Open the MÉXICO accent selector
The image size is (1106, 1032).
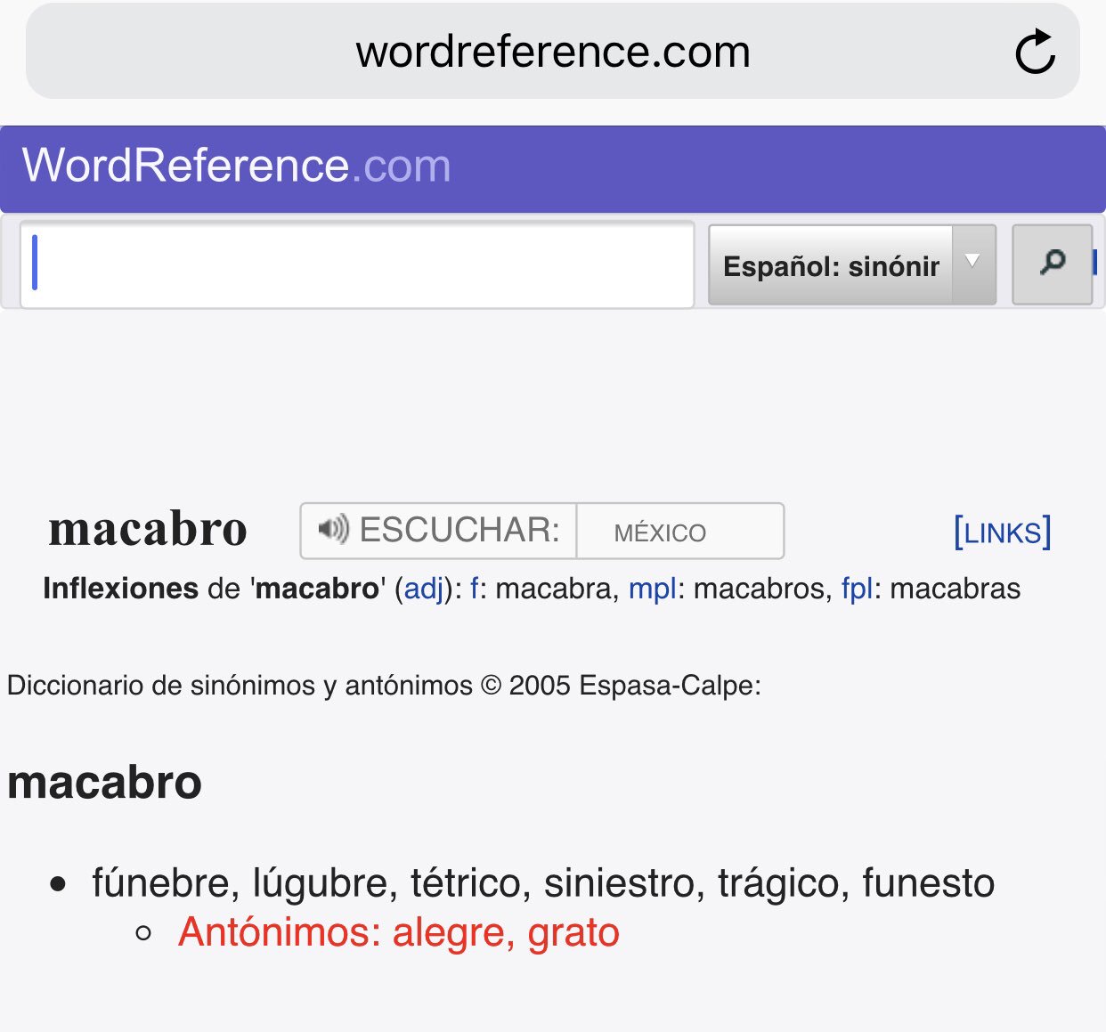pyautogui.click(x=660, y=531)
